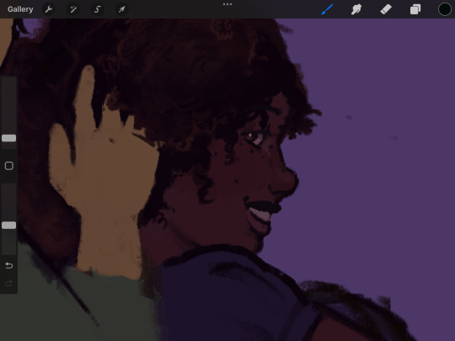The width and height of the screenshot is (455, 341).
Task: Open the Adjustments magic wand menu
Action: point(73,9)
